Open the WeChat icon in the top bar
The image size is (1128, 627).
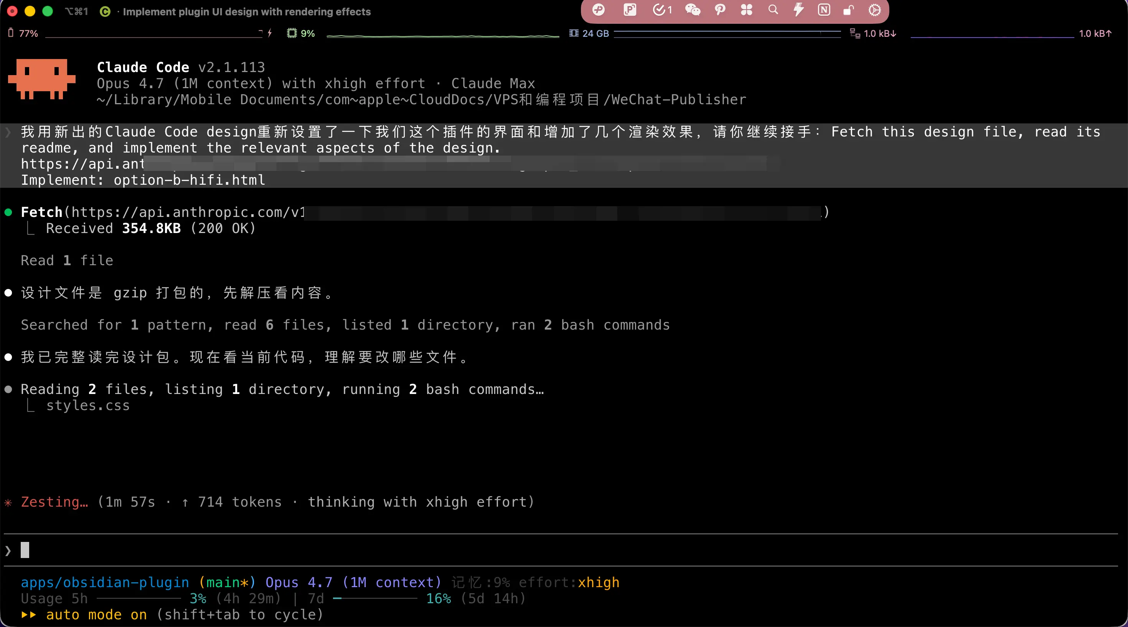pos(692,10)
